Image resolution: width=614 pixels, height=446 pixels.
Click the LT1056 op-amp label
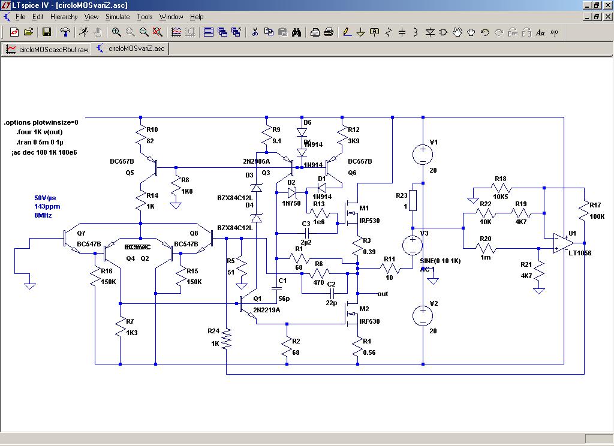(580, 253)
